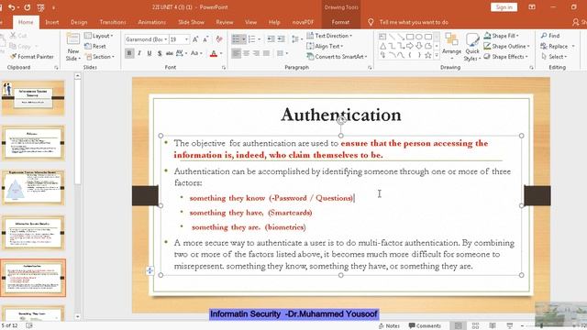Open the font name Garamond dropdown
The width and height of the screenshot is (587, 330).
[166, 39]
